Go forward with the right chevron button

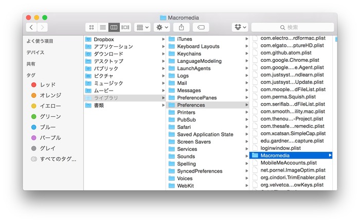coord(42,27)
